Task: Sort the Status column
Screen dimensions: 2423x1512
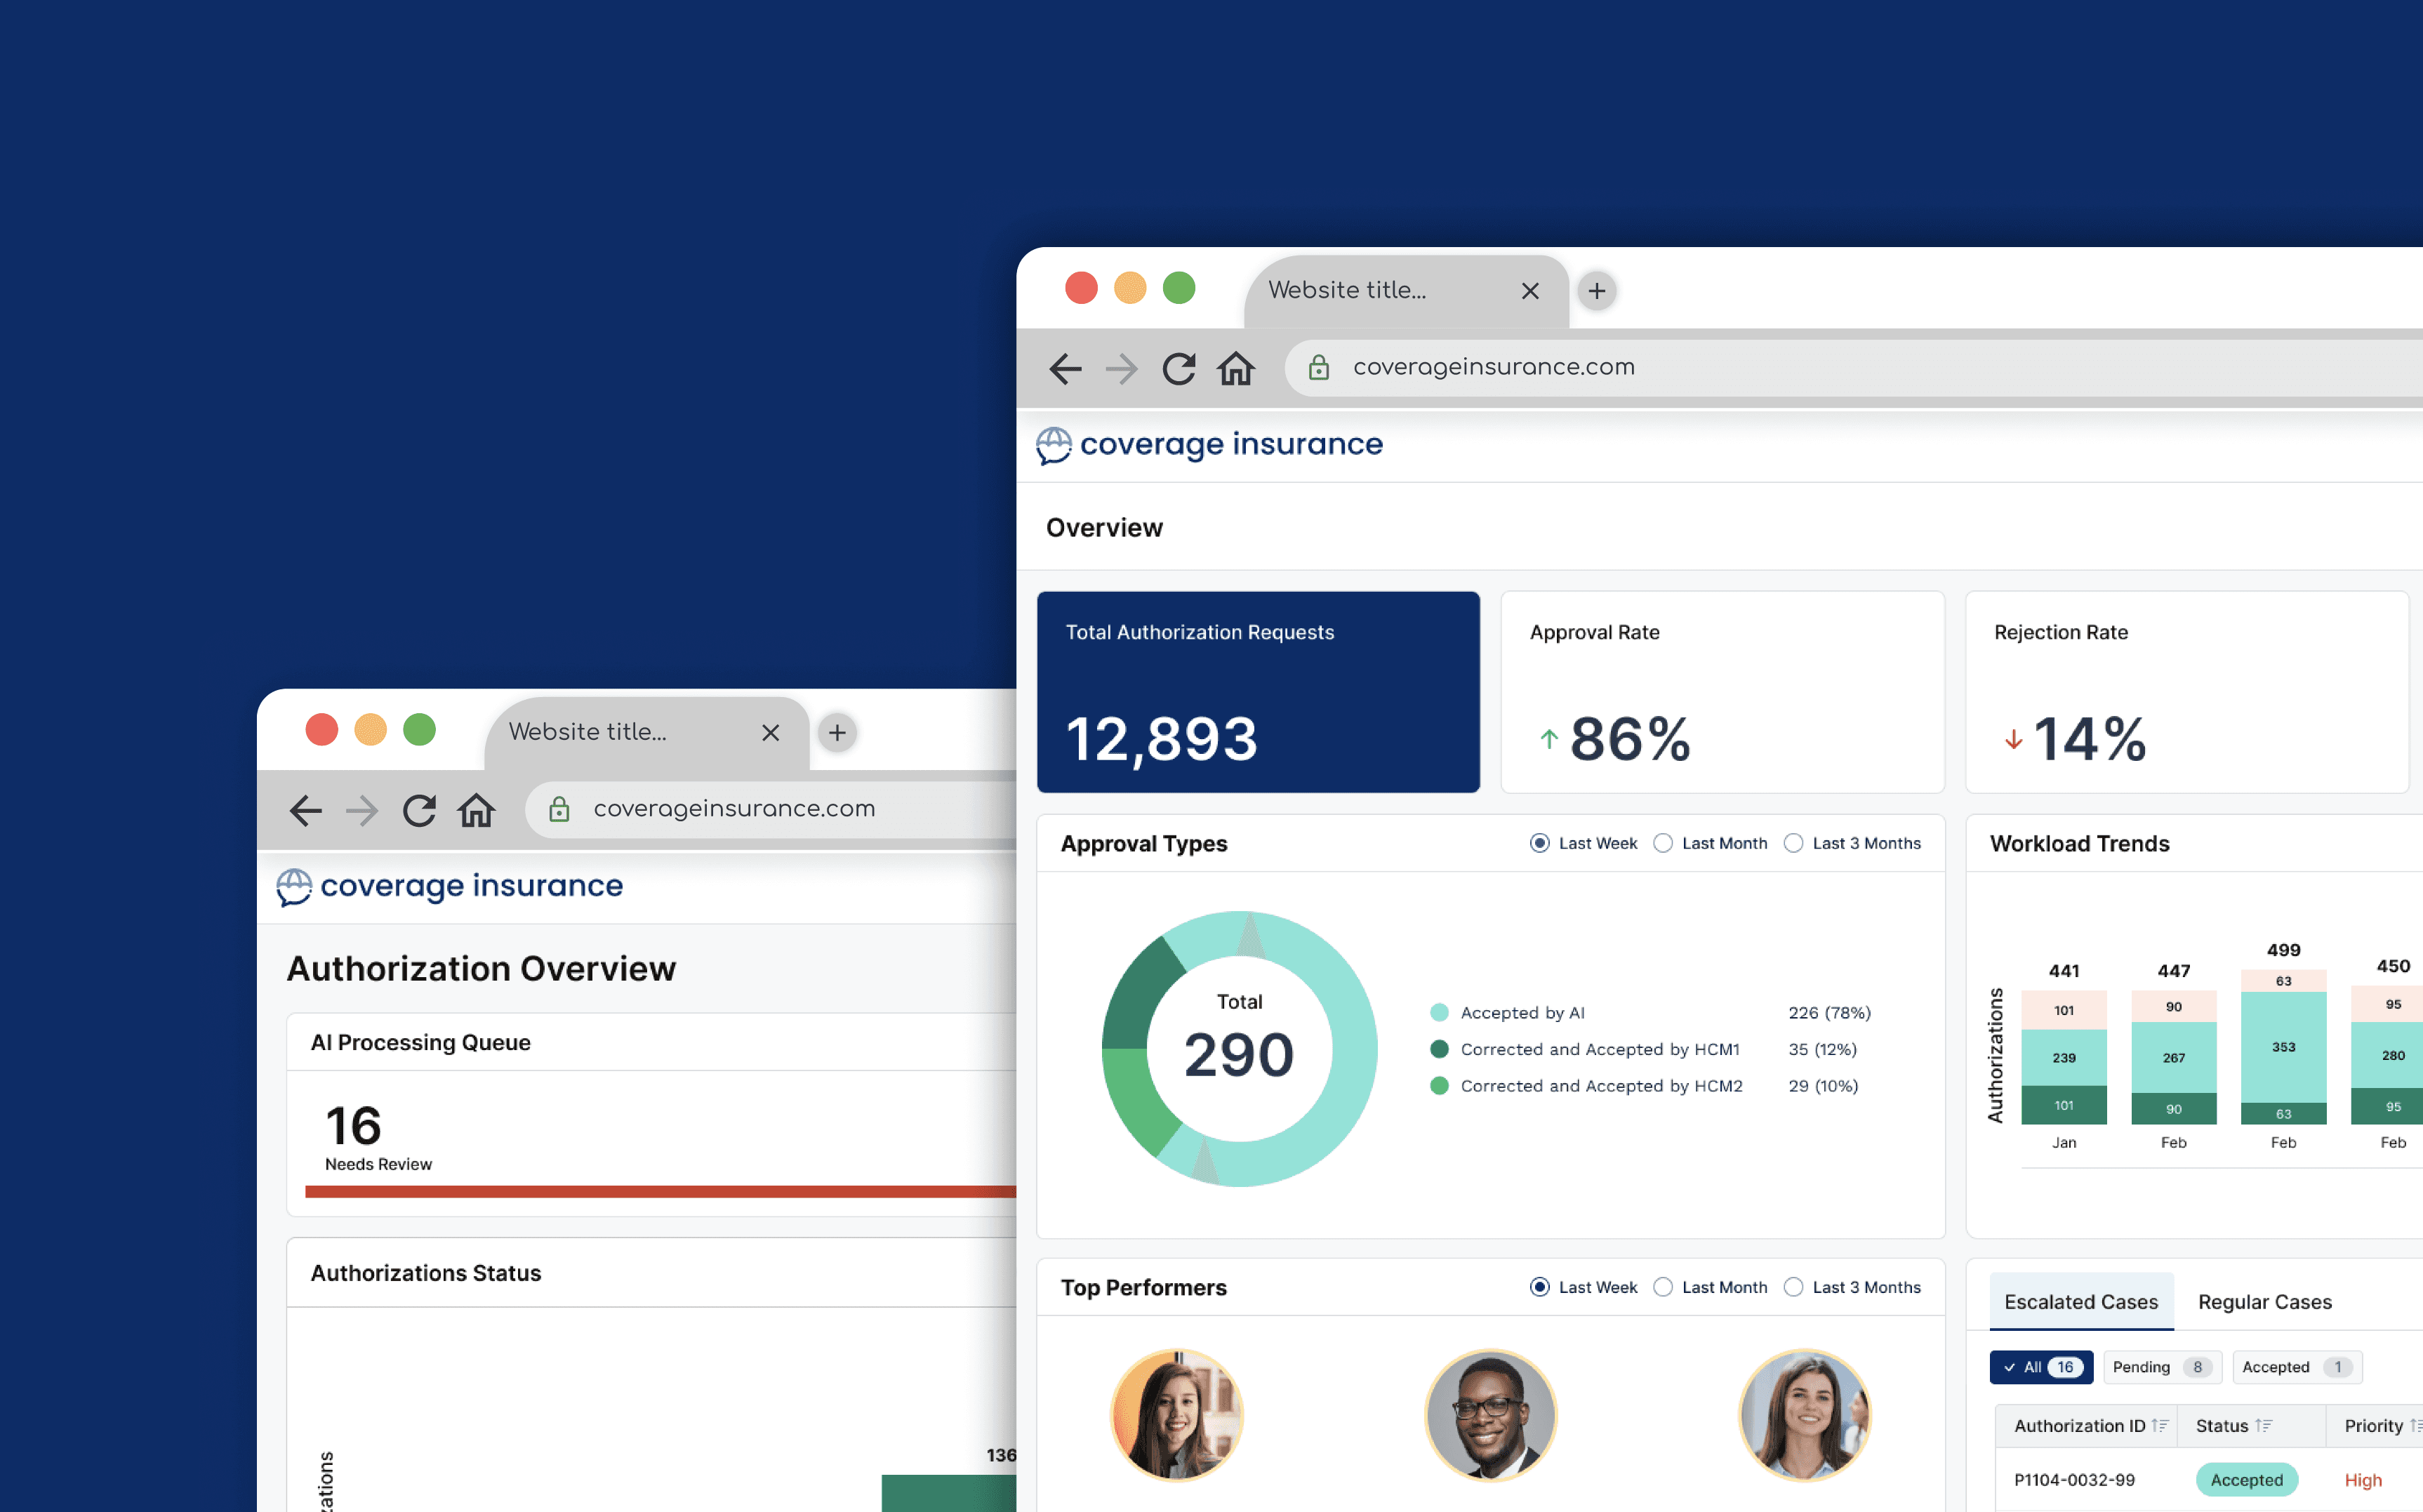Action: 2264,1425
